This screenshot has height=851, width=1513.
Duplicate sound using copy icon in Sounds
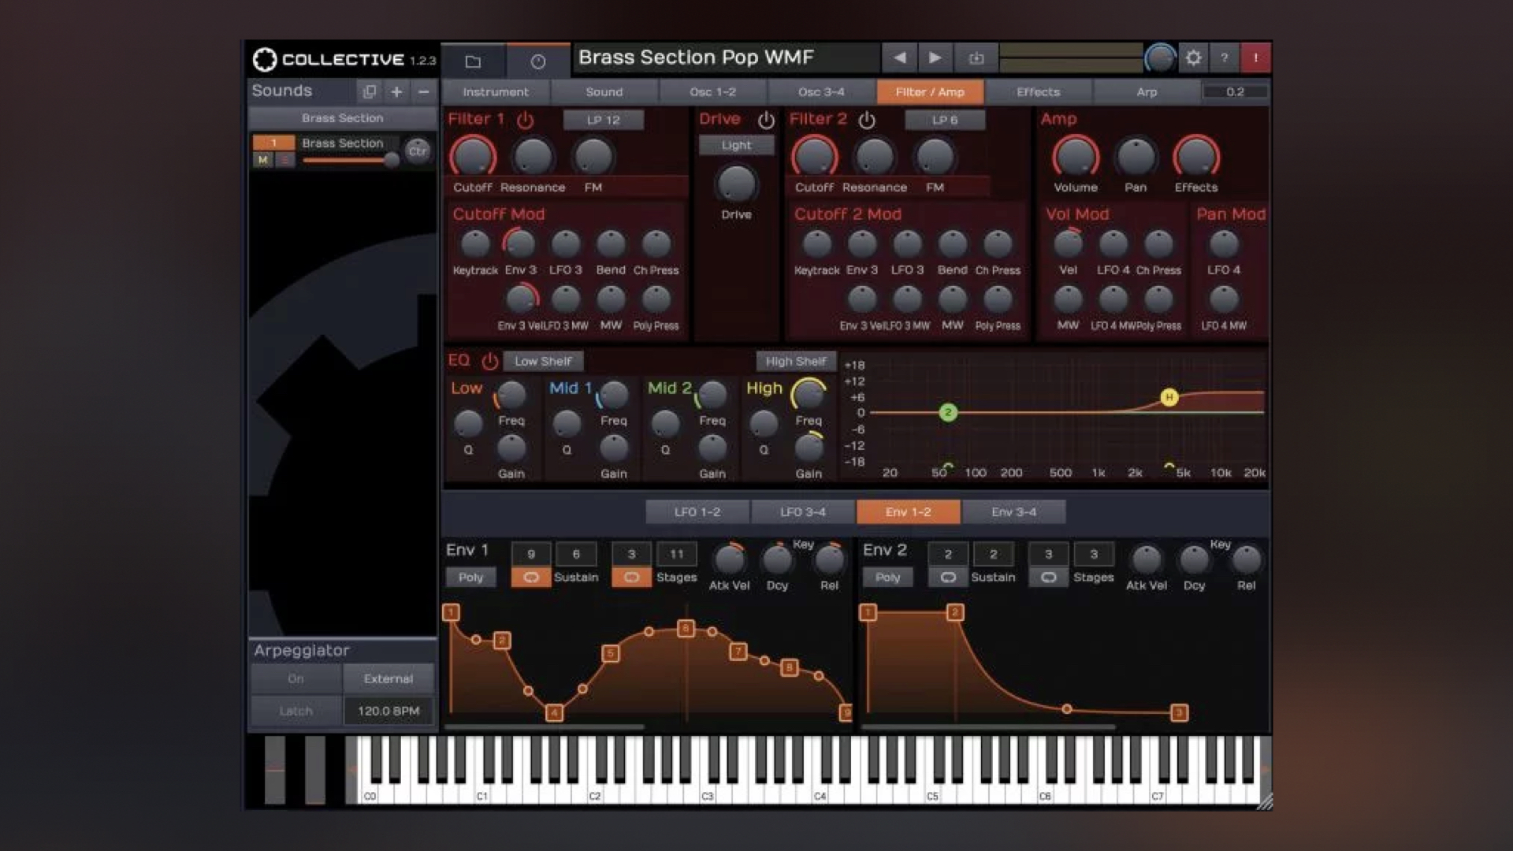coord(369,91)
